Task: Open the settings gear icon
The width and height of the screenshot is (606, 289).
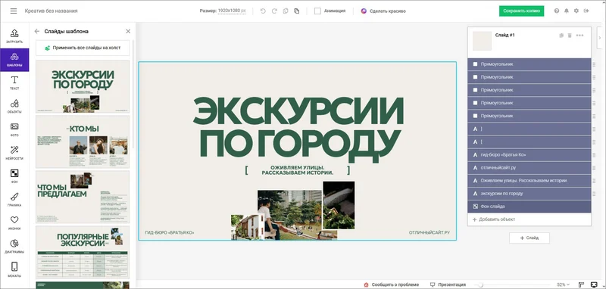Action: (x=576, y=11)
